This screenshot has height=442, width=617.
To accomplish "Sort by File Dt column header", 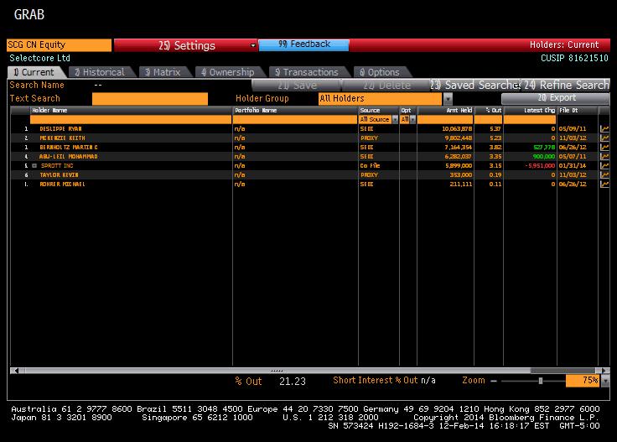I will [x=578, y=111].
